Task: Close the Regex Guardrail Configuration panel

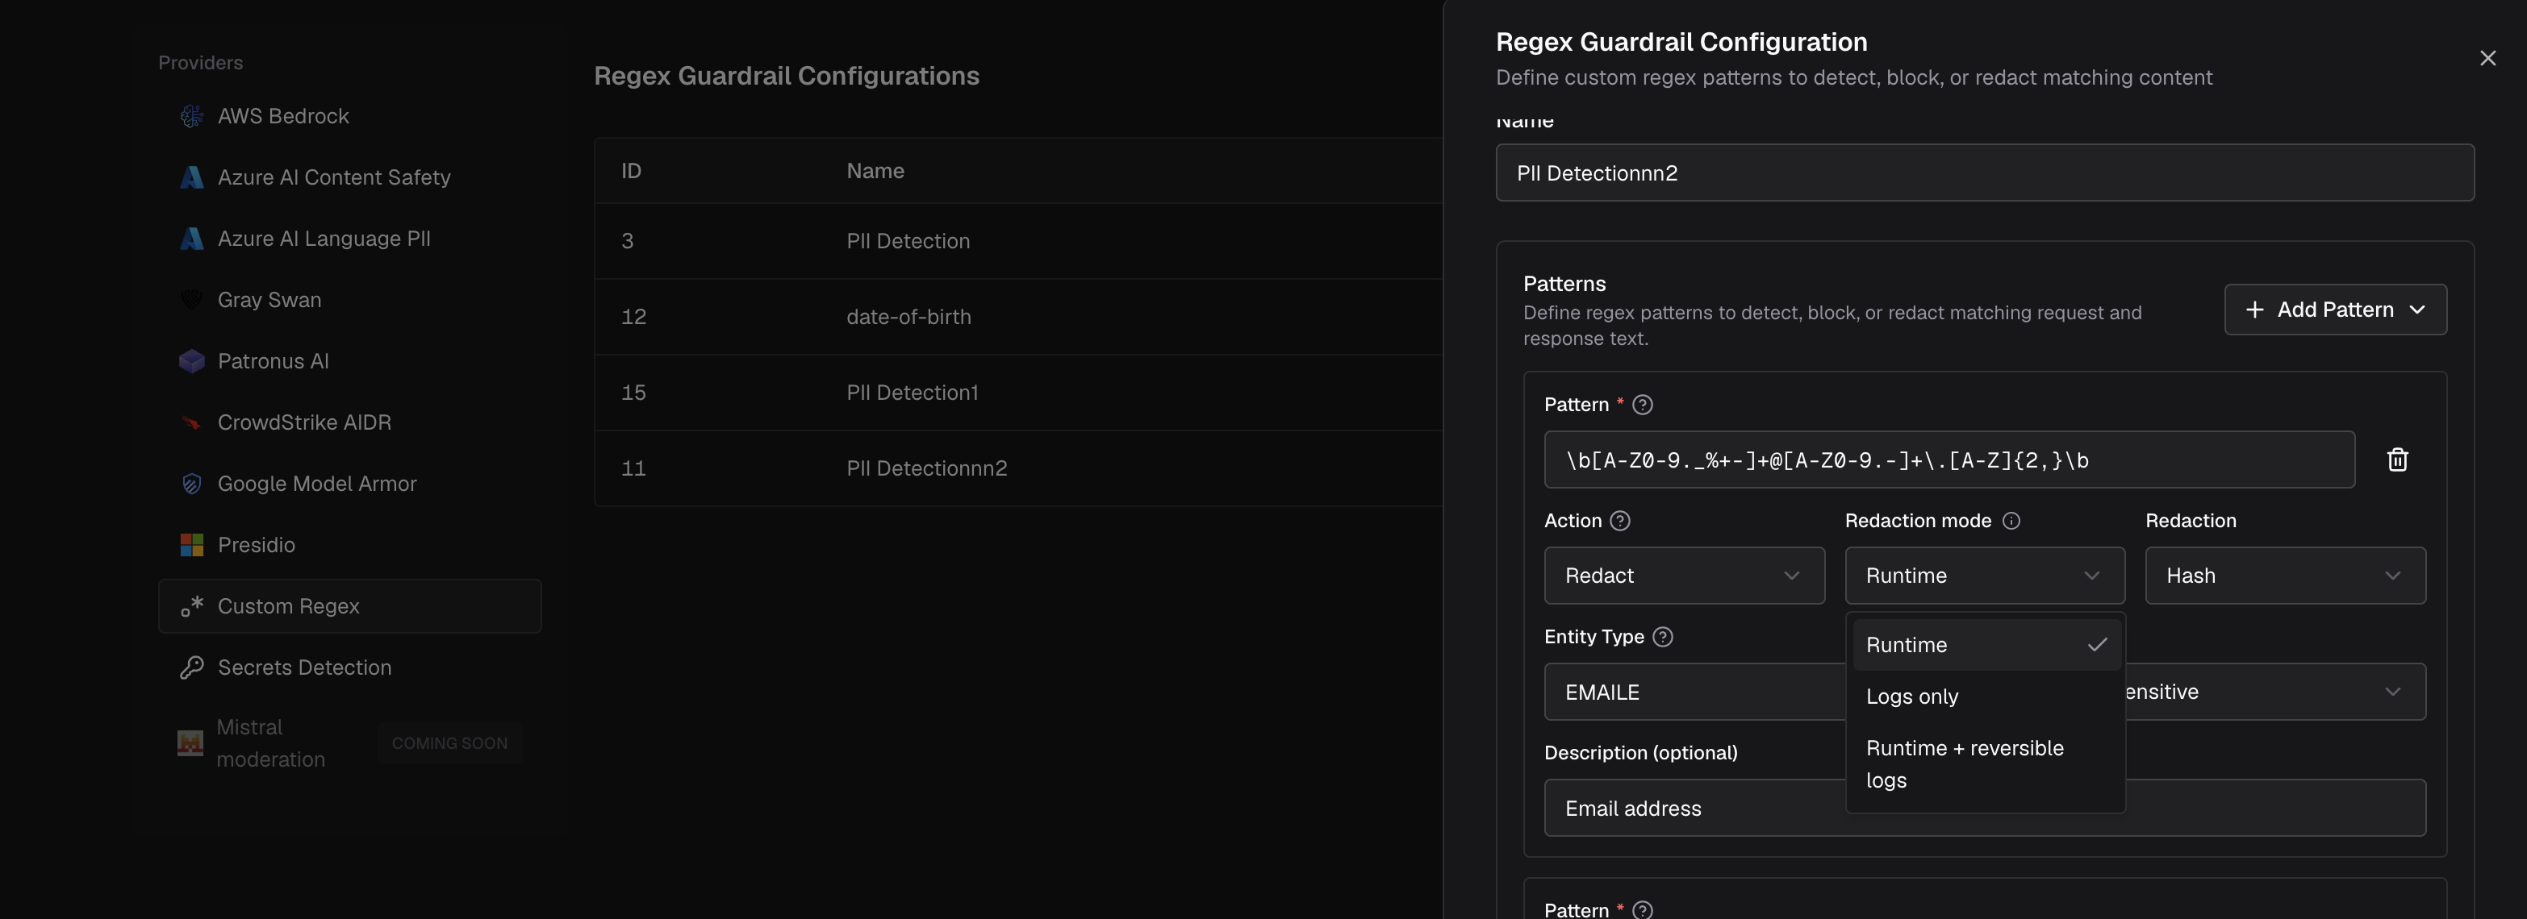Action: pos(2487,58)
